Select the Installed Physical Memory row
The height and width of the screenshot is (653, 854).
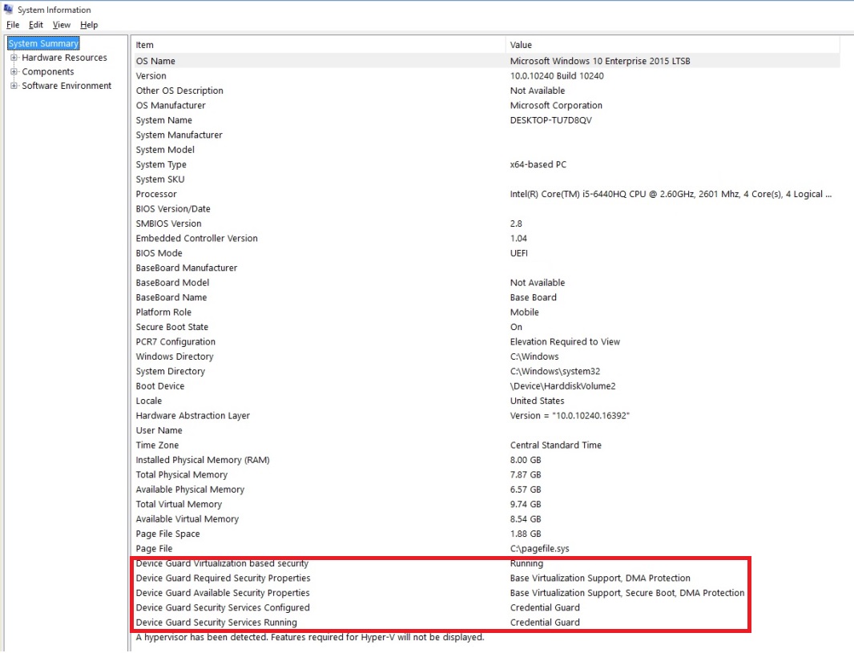240,460
